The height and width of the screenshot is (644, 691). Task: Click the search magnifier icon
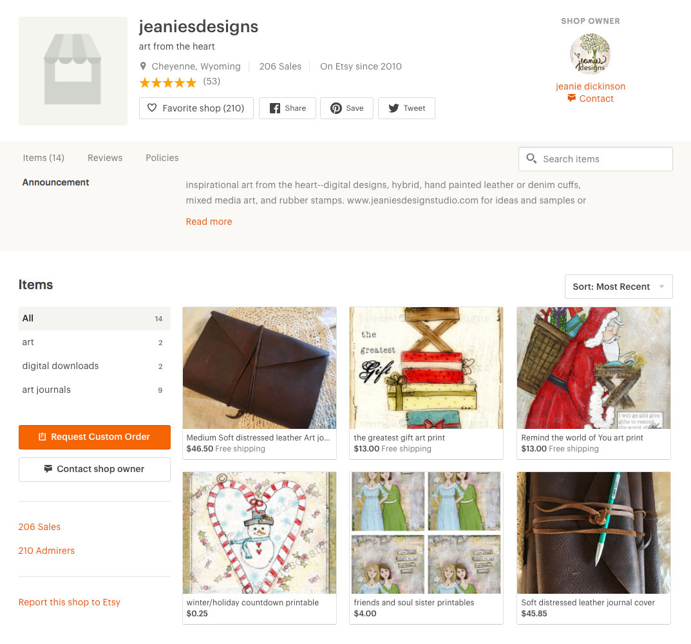pyautogui.click(x=531, y=158)
